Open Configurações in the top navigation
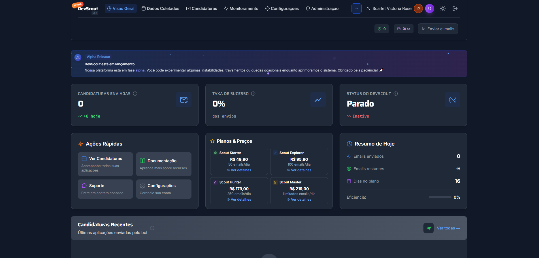Screen dimensions: 539x258 tap(282, 8)
